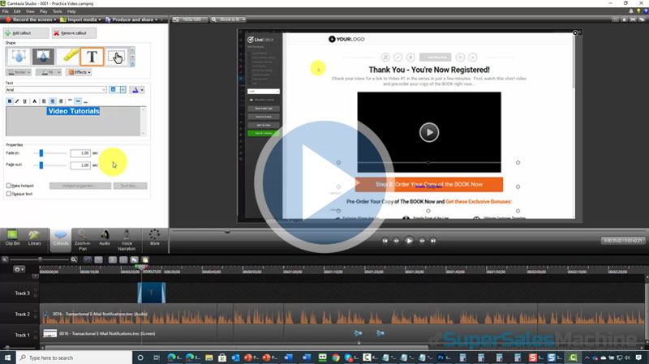Open the Clip Bin panel
The image size is (649, 364).
[x=13, y=237]
